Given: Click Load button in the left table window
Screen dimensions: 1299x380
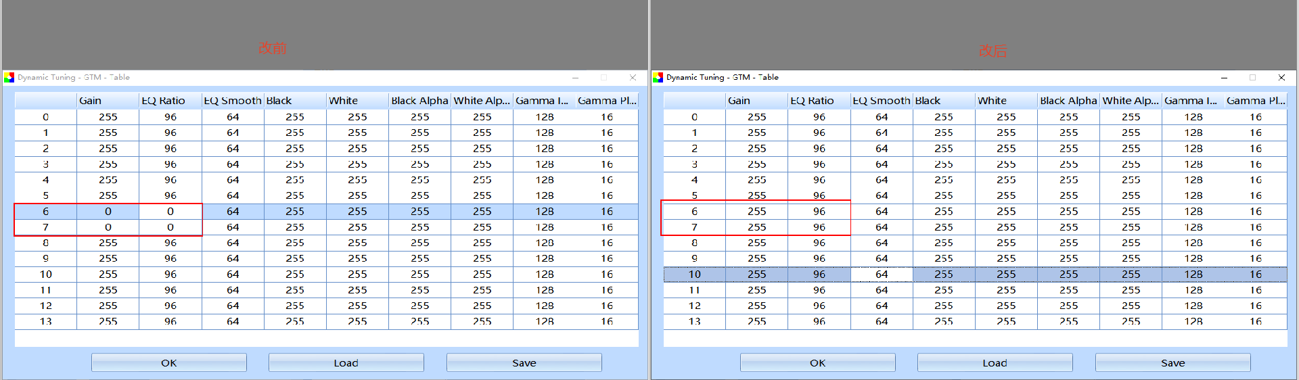Looking at the screenshot, I should [346, 363].
